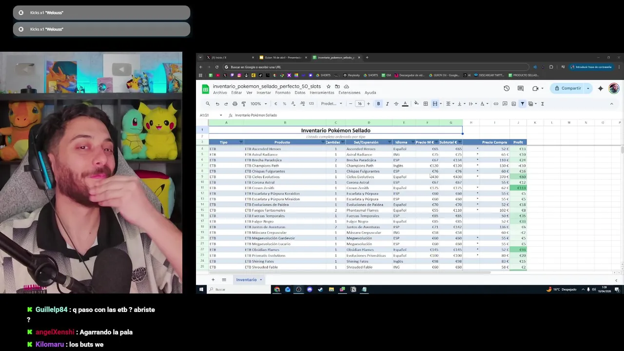Open the Insertar menu
Image resolution: width=624 pixels, height=351 pixels.
pos(264,93)
